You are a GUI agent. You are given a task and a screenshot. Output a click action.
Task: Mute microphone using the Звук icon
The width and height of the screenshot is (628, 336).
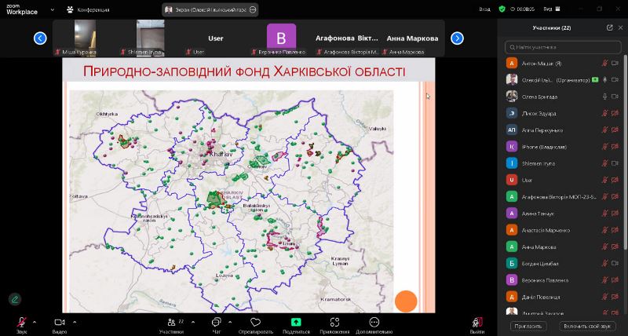tap(21, 323)
